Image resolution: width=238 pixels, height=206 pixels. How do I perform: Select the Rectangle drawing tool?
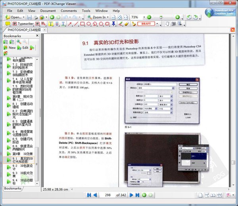click(x=83, y=24)
